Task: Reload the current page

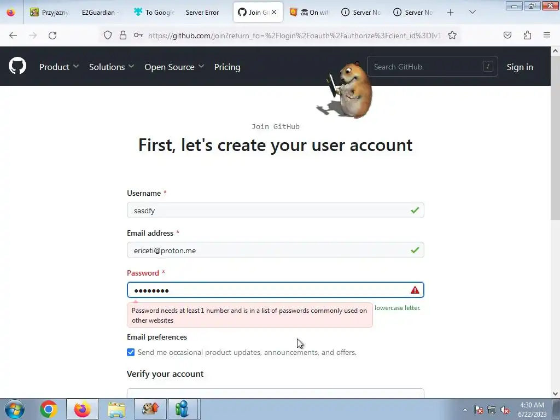Action: click(x=52, y=36)
